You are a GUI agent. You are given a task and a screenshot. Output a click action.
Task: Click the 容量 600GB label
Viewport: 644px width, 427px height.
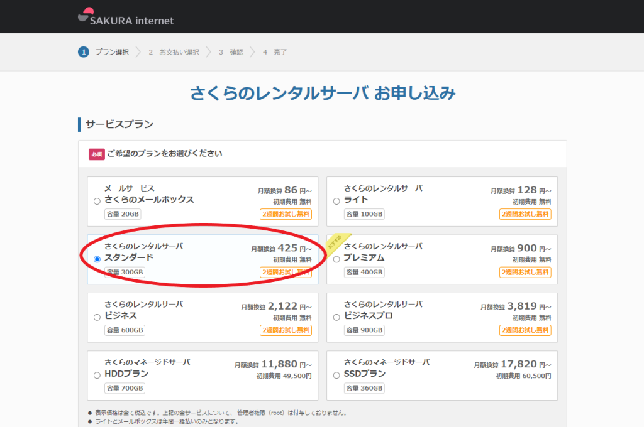125,330
